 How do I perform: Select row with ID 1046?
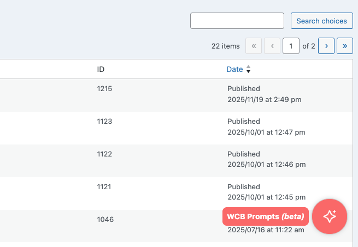[105, 219]
